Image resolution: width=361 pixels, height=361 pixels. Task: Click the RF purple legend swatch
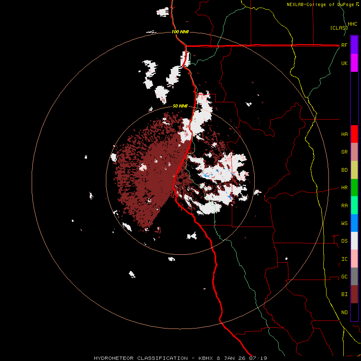354,45
